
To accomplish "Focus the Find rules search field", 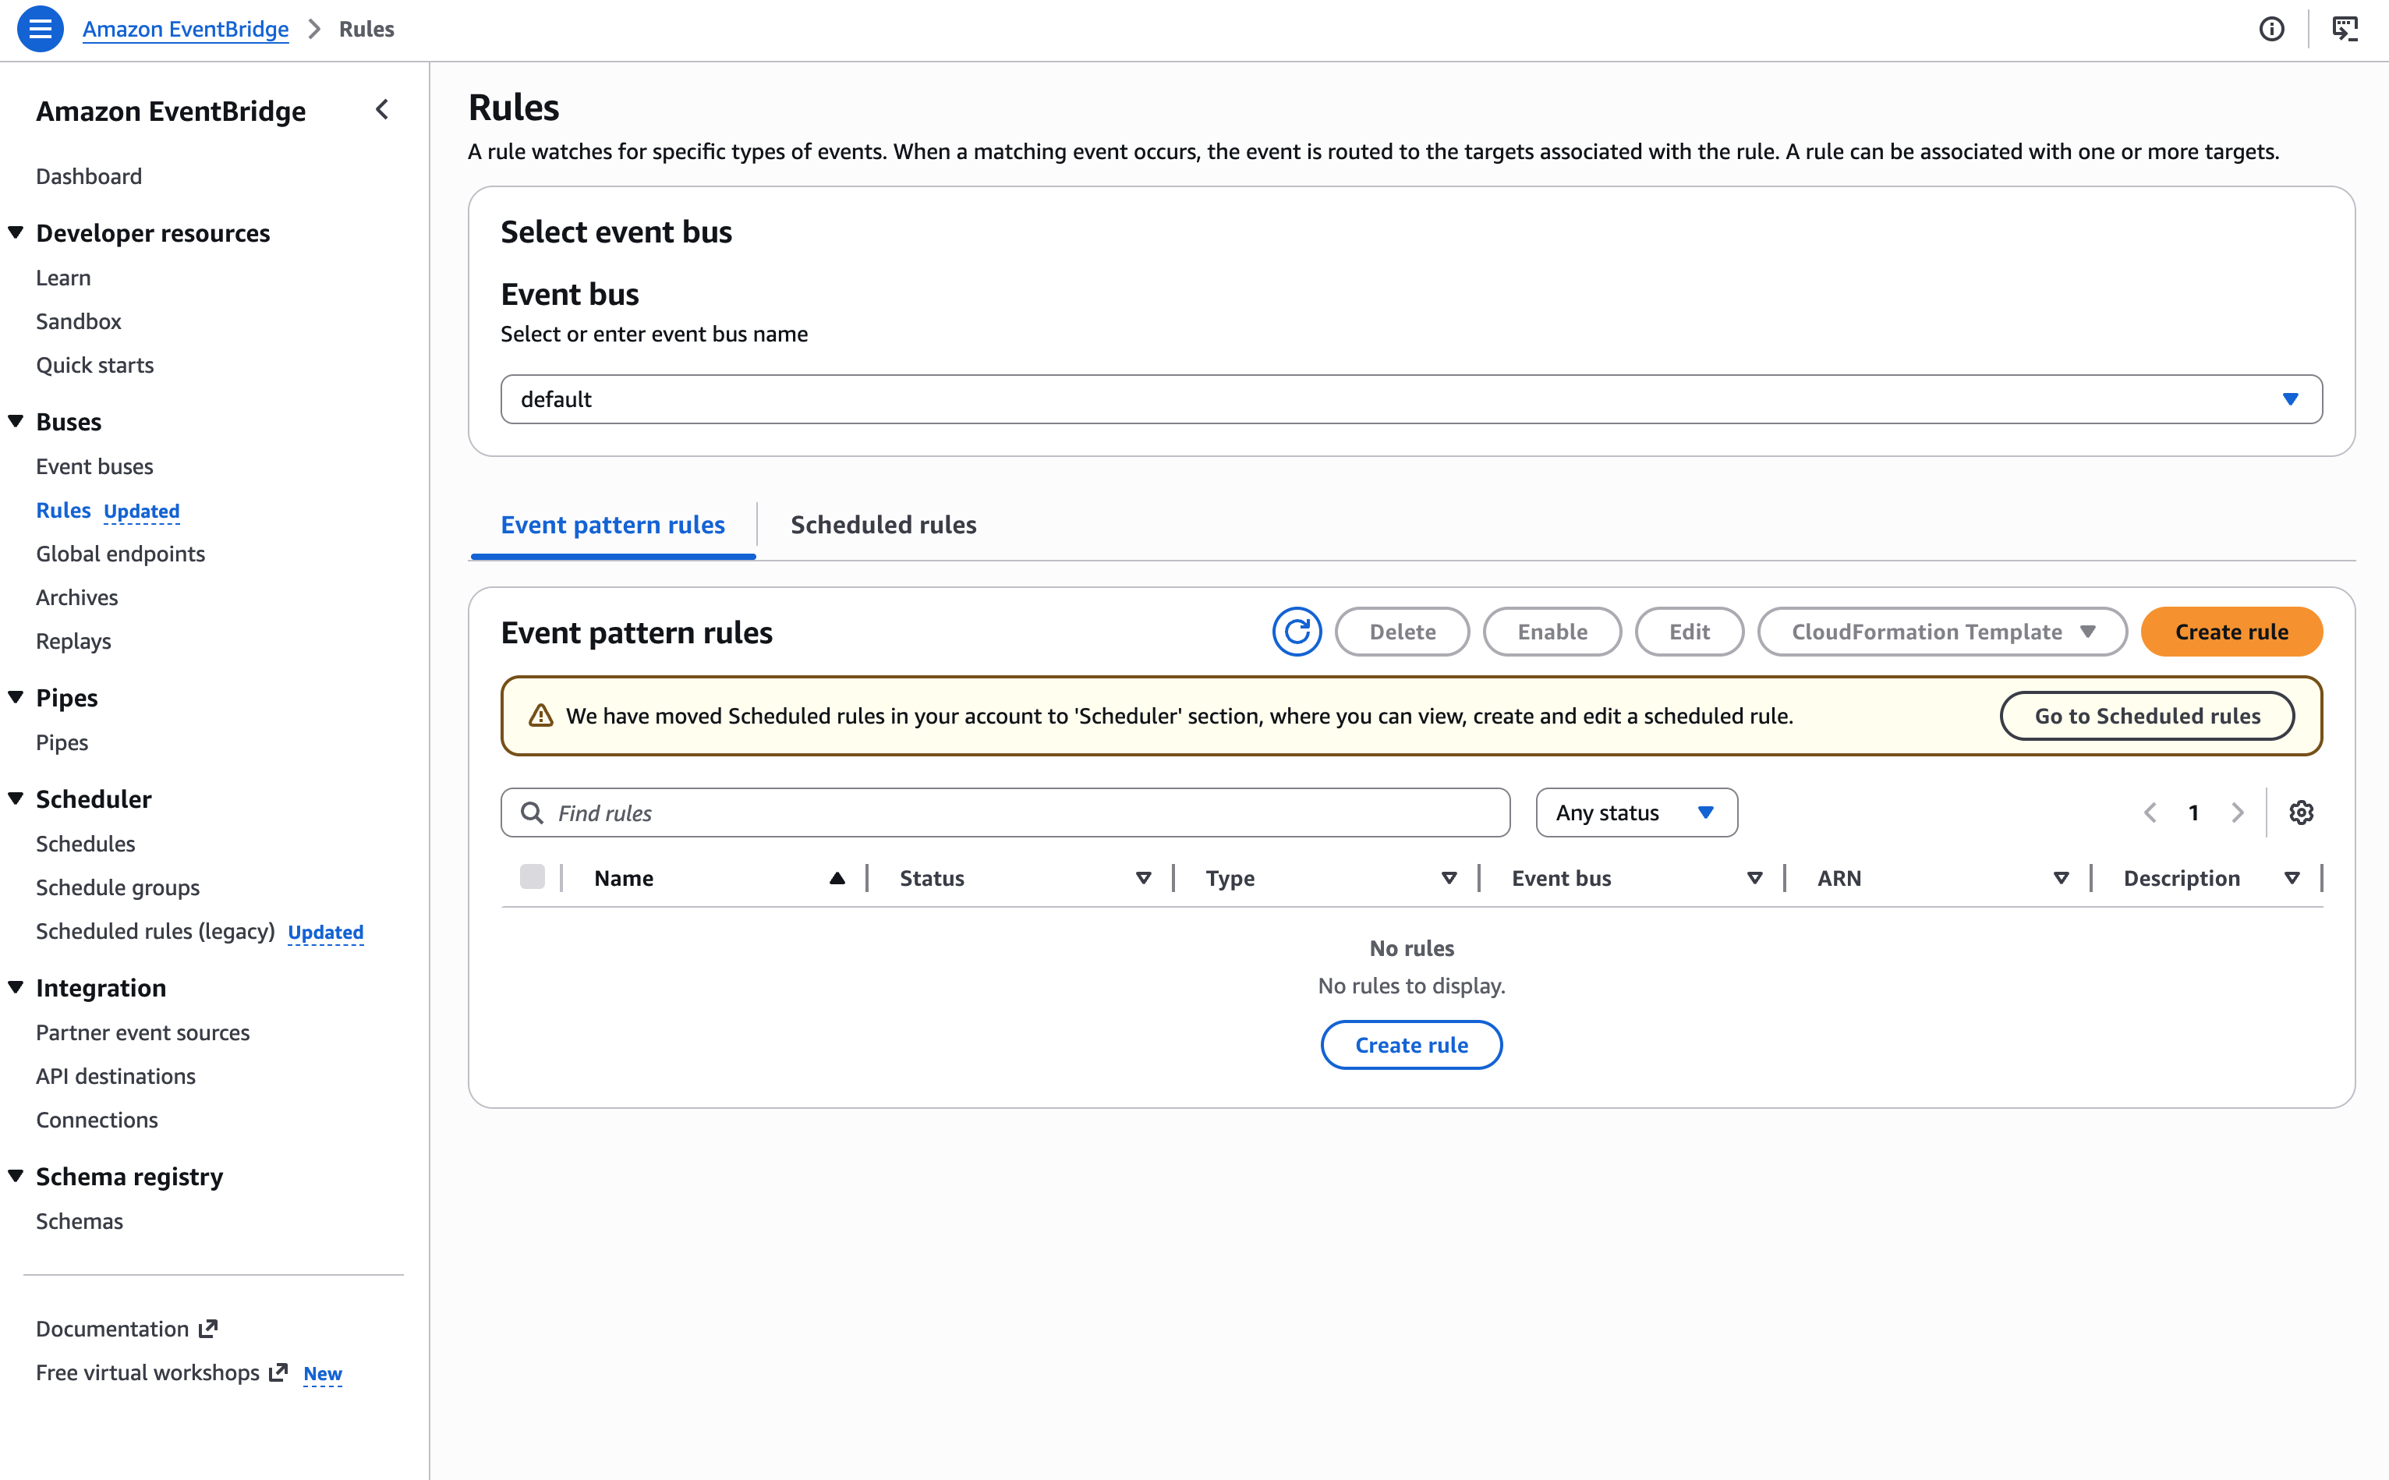I will tap(1005, 813).
